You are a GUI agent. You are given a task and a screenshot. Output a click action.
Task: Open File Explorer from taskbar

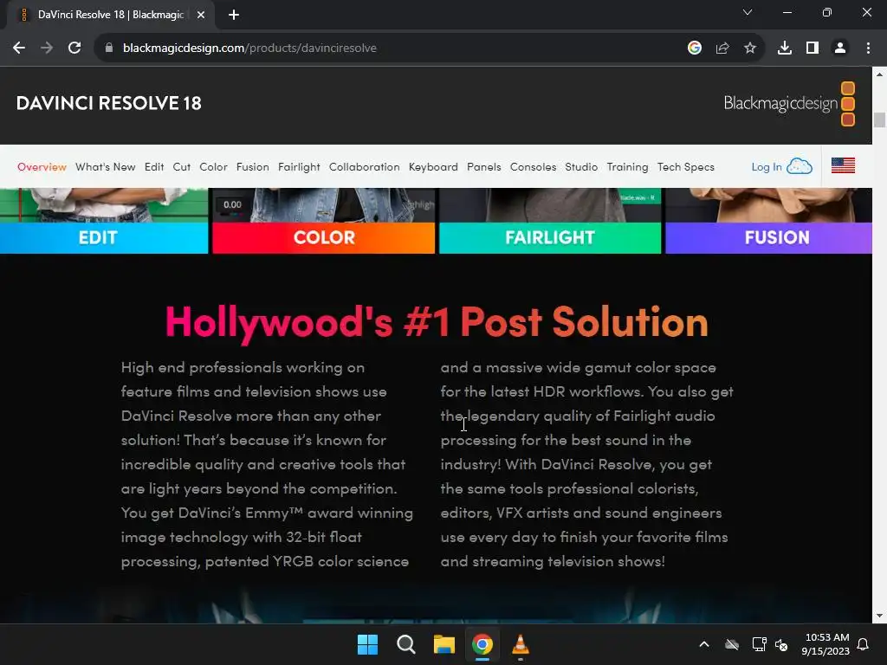coord(444,644)
